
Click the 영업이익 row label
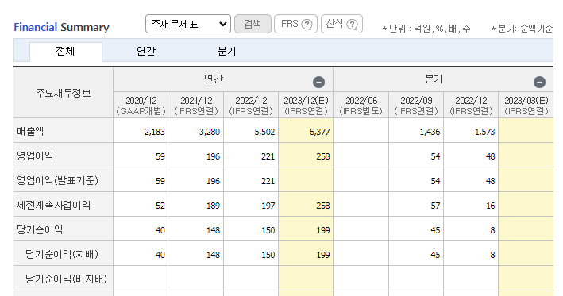[x=35, y=156]
